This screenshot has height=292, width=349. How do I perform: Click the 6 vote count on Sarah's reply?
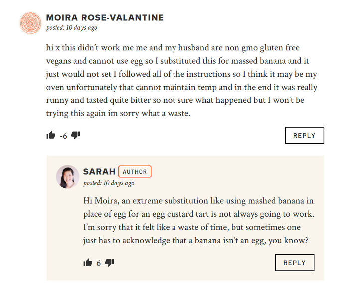[99, 263]
